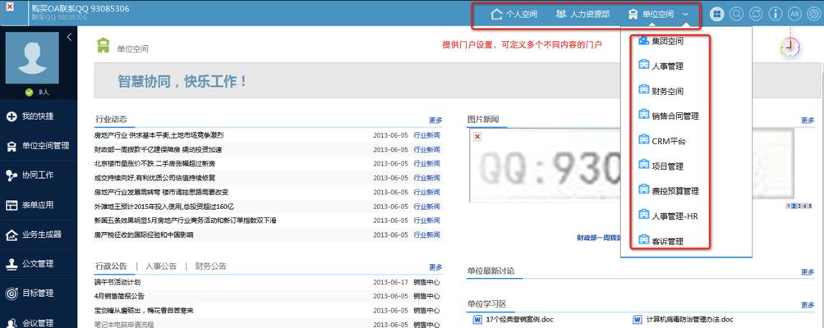Go to picture news slide 5

(810, 207)
